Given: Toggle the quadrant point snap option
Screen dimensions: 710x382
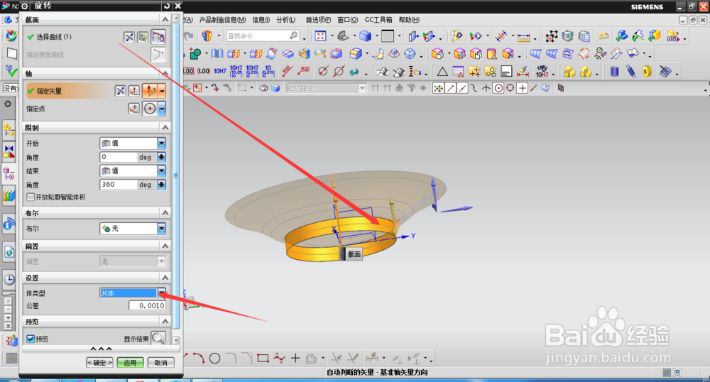Looking at the screenshot, I should pos(510,88).
